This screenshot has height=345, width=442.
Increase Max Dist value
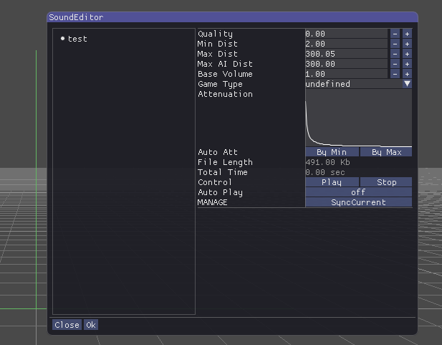click(x=407, y=54)
